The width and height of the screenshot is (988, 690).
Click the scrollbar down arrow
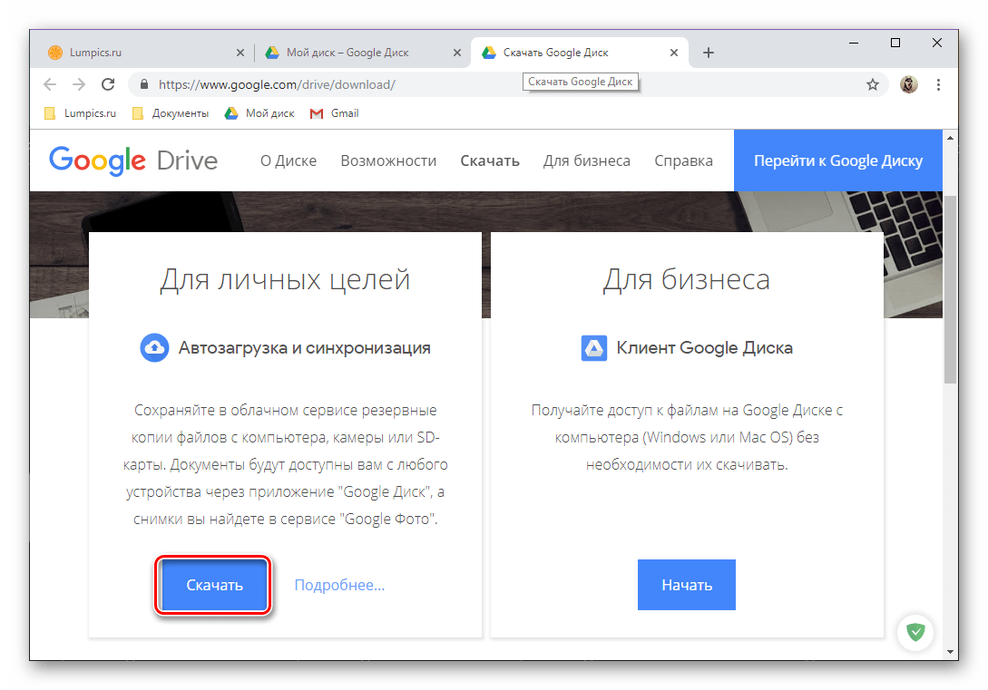pyautogui.click(x=950, y=652)
